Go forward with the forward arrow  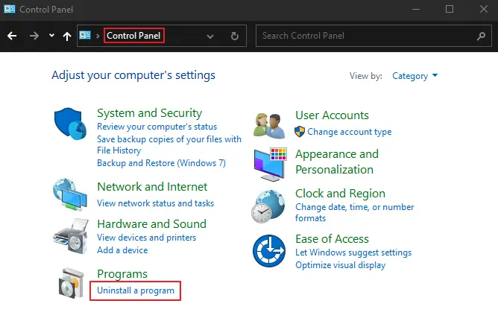[x=34, y=36]
